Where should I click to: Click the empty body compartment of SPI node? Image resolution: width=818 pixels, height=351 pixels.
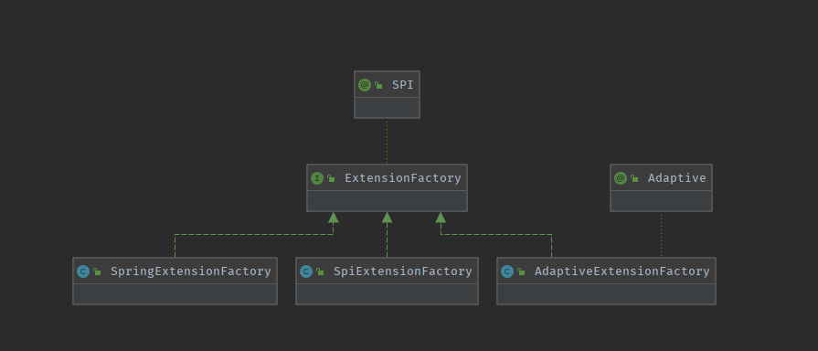(x=388, y=108)
